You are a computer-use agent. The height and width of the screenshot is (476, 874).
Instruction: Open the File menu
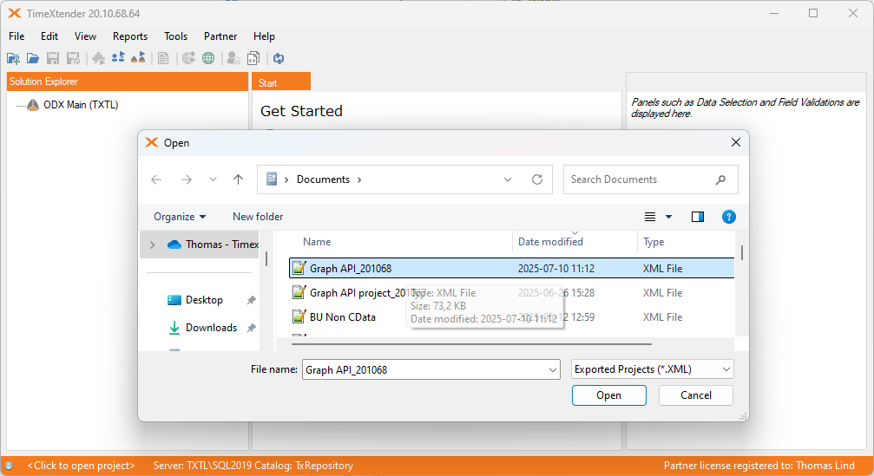(16, 36)
